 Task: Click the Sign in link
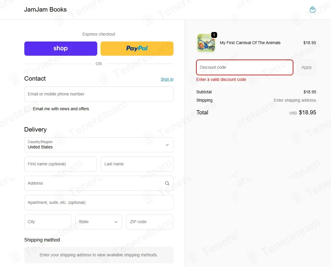point(167,79)
